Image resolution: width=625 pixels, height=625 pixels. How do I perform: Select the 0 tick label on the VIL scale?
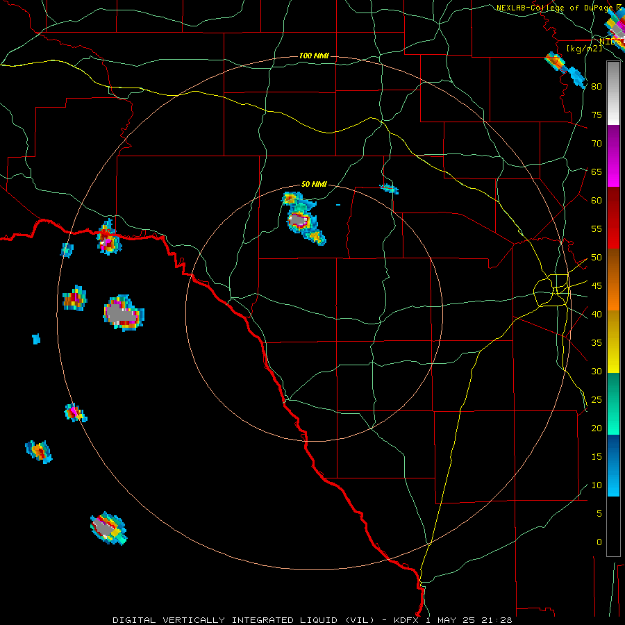[599, 542]
